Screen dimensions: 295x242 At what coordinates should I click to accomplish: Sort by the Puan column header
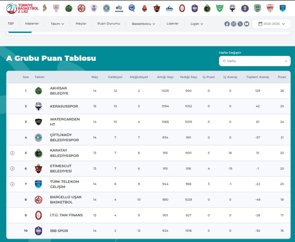coord(282,77)
